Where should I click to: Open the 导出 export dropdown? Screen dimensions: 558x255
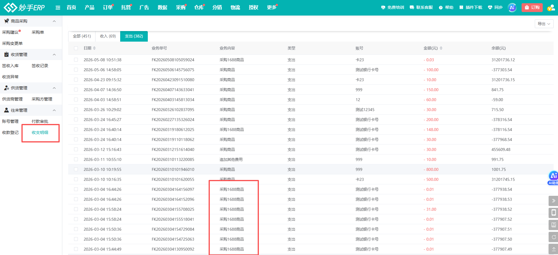click(x=544, y=24)
